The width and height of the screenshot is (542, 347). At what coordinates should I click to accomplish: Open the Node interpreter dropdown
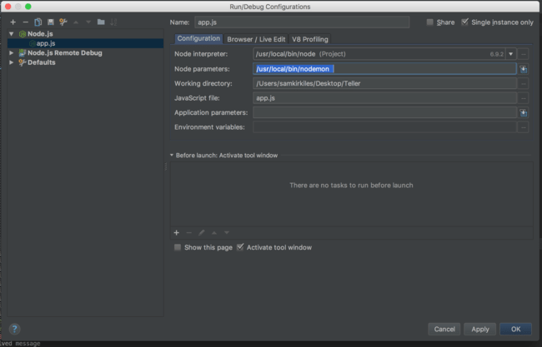[509, 54]
